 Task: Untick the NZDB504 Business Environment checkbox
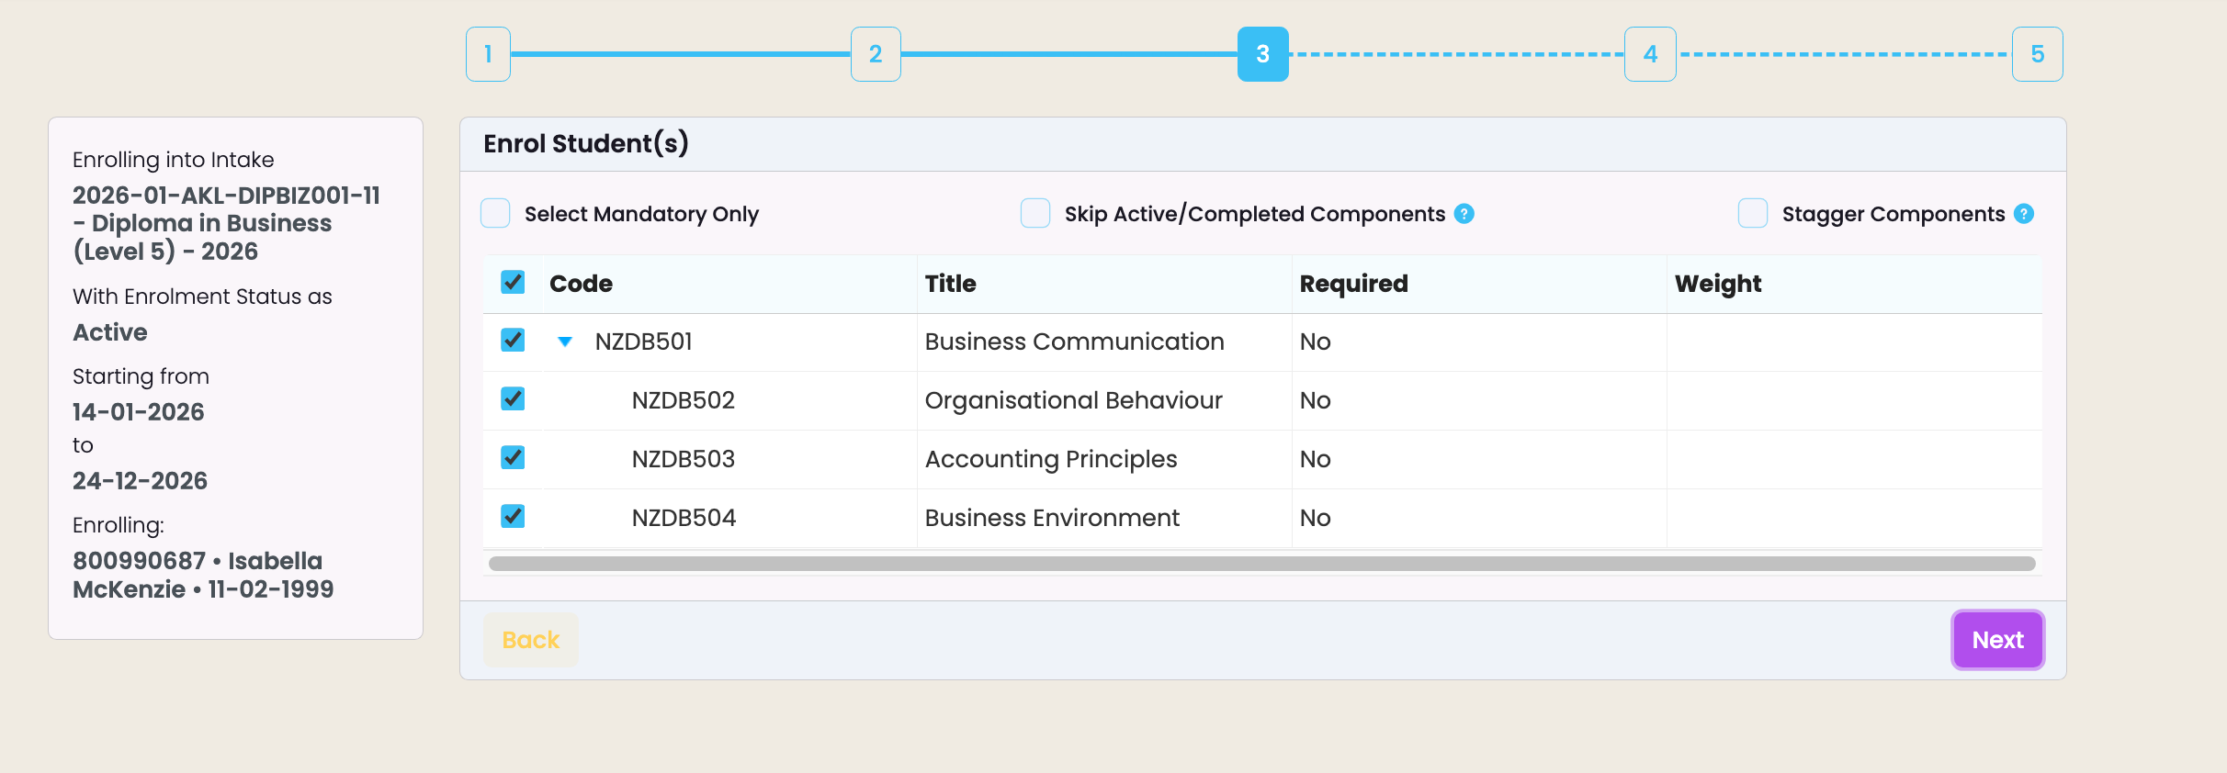tap(513, 517)
